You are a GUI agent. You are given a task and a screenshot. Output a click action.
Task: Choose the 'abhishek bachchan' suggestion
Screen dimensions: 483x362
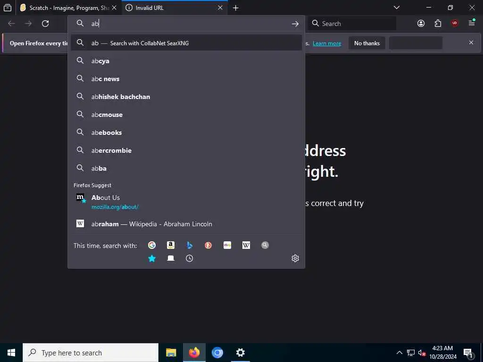186,97
